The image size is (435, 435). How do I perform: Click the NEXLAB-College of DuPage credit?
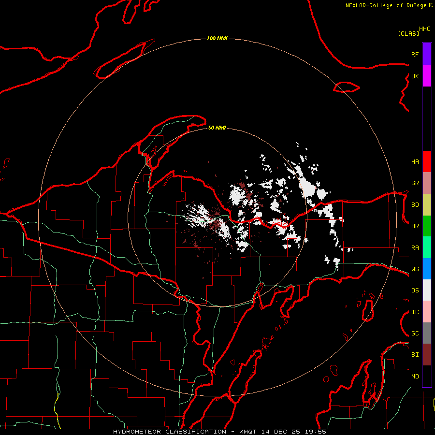click(x=386, y=5)
